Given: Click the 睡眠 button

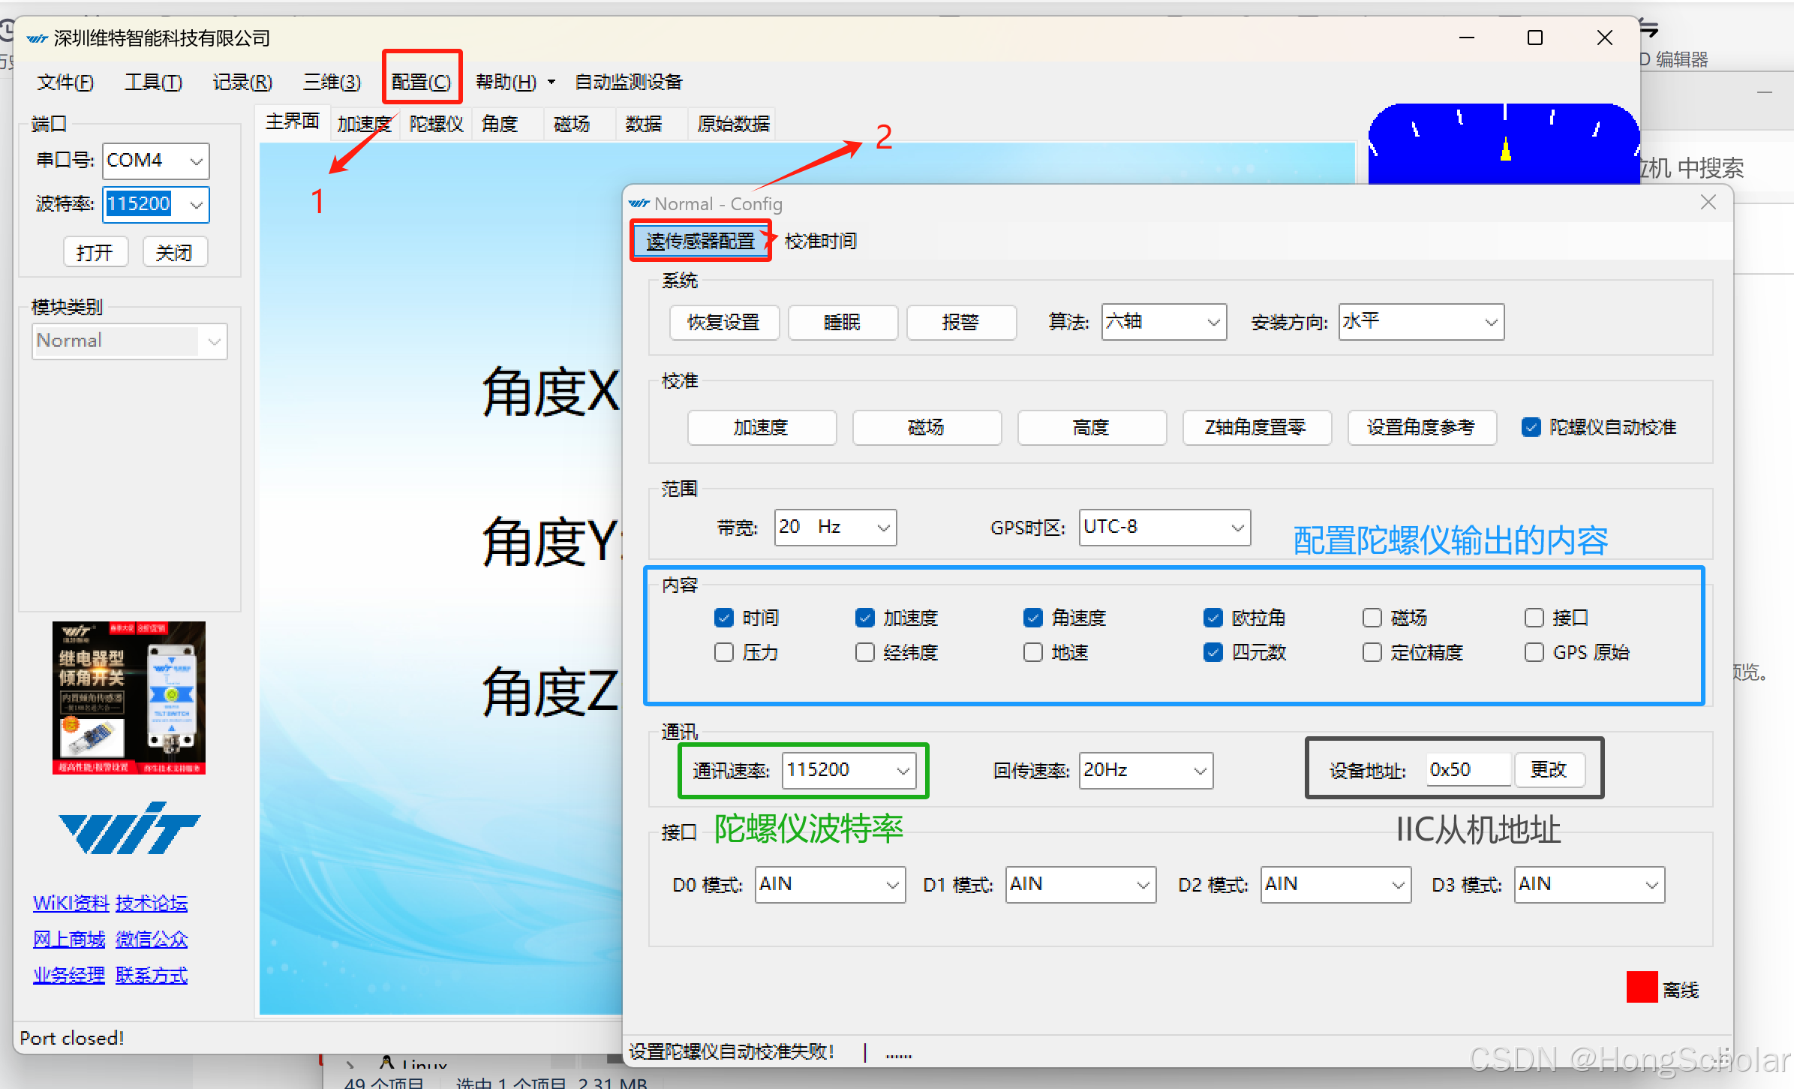Looking at the screenshot, I should click(843, 322).
